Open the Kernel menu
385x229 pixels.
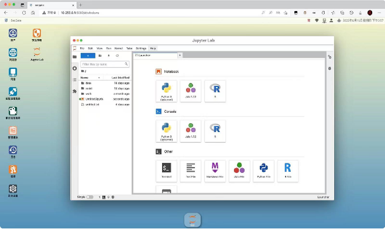pyautogui.click(x=119, y=48)
